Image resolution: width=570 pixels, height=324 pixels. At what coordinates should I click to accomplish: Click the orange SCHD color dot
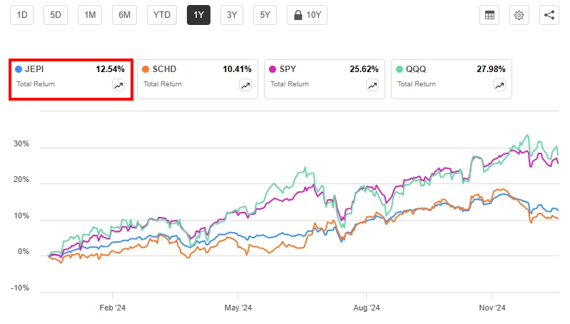click(146, 69)
